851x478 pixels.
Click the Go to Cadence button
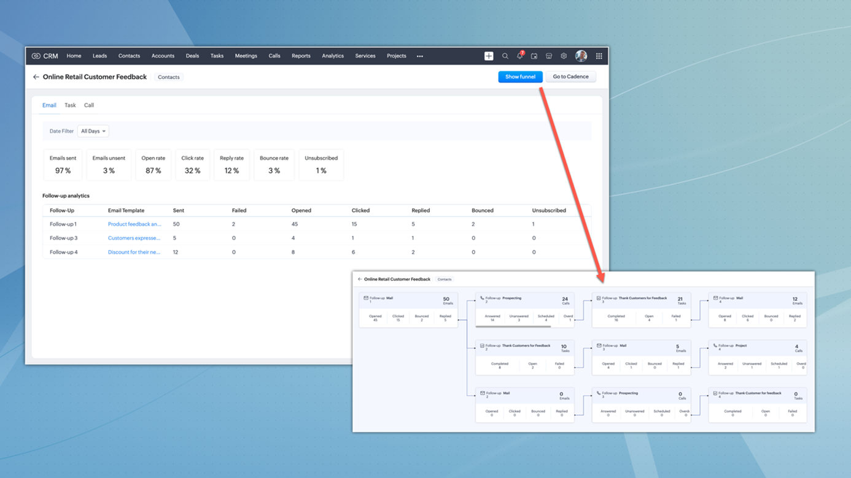click(570, 77)
